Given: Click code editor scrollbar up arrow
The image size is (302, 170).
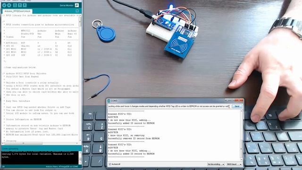Looking at the screenshot, I should click(80, 16).
